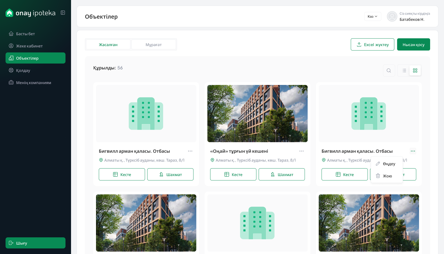This screenshot has height=254, width=444.
Task: Close the active three-dots menu on third card
Action: tap(413, 151)
